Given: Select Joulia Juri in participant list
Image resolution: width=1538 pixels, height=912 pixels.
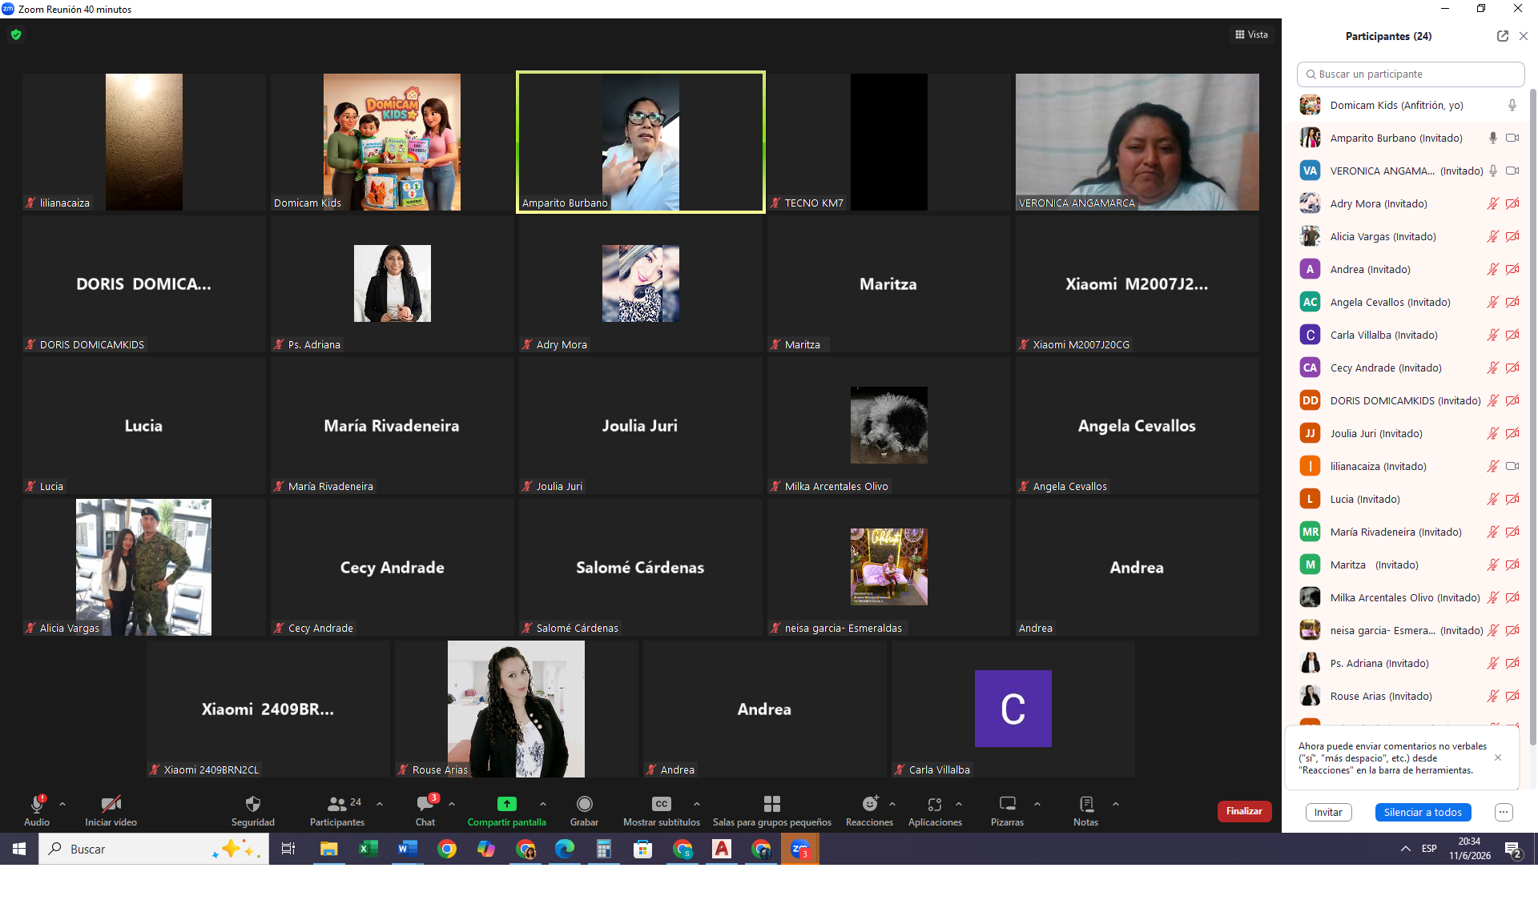Looking at the screenshot, I should click(1409, 433).
